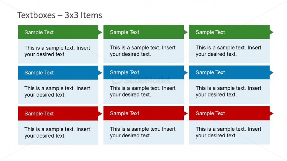Viewport: 287px width, 161px height.
Task: Select body text under the right blue header
Action: 228,91
